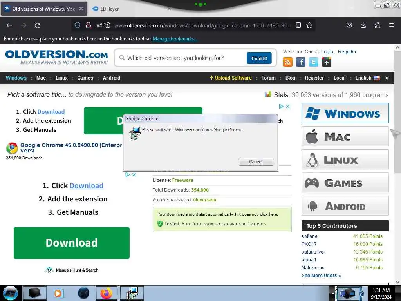
Task: Open the Android nav menu item
Action: click(x=112, y=78)
